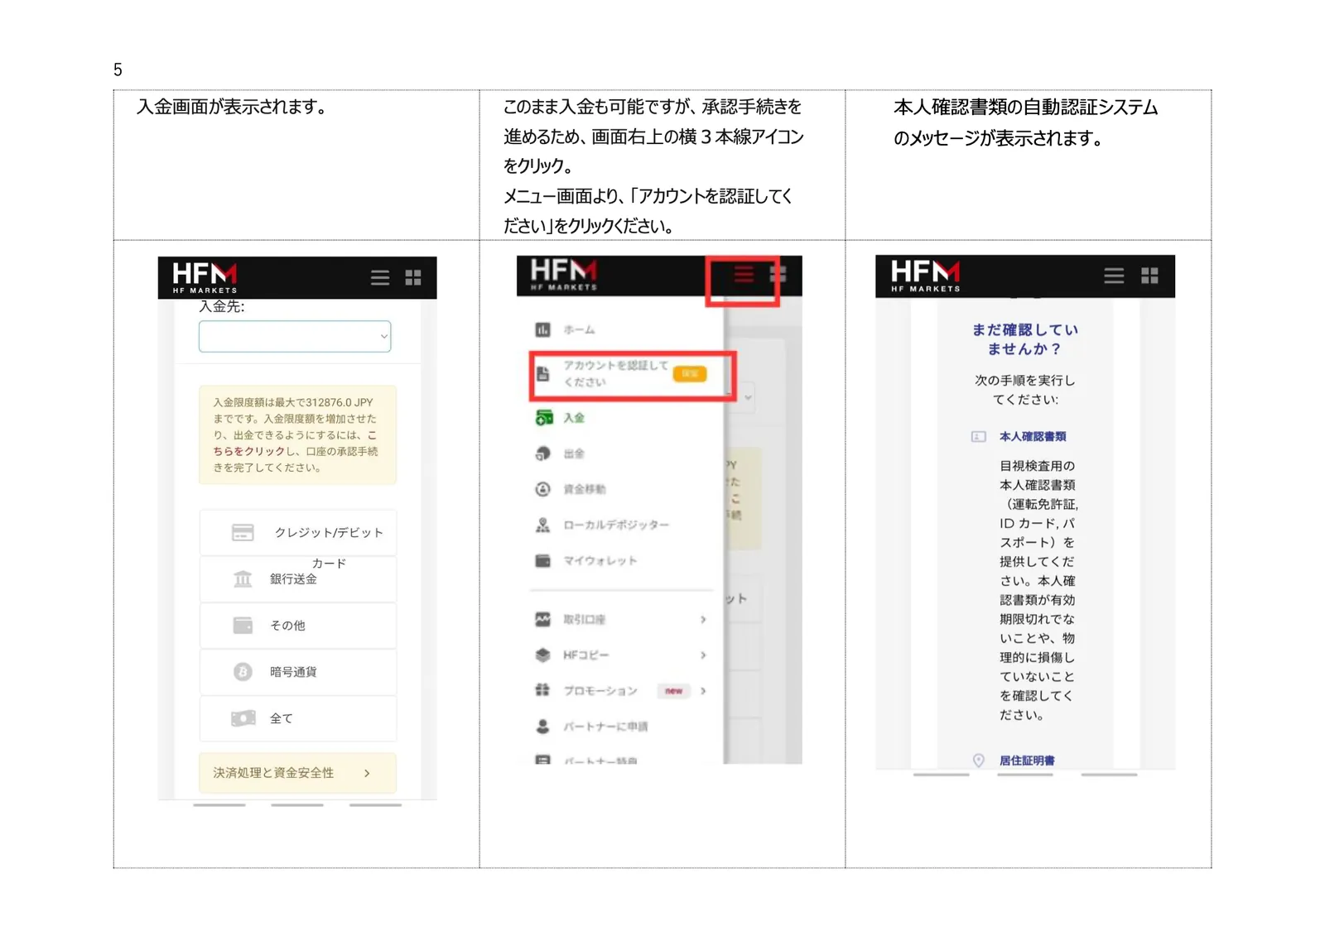Click the orange 保留 badge on the verify item
Viewport: 1325px width, 936px height.
(689, 374)
